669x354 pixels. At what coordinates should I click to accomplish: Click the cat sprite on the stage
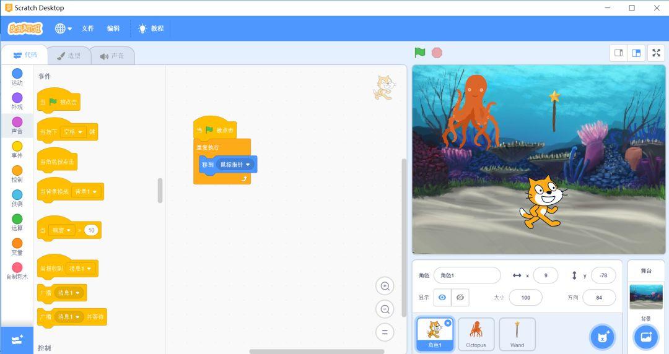[543, 202]
